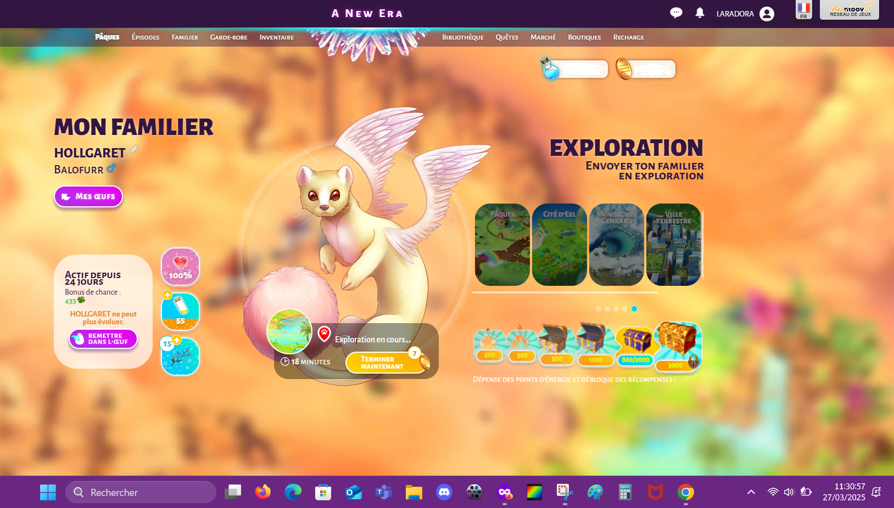Viewport: 894px width, 508px height.
Task: Open the Familier menu item
Action: pos(185,37)
